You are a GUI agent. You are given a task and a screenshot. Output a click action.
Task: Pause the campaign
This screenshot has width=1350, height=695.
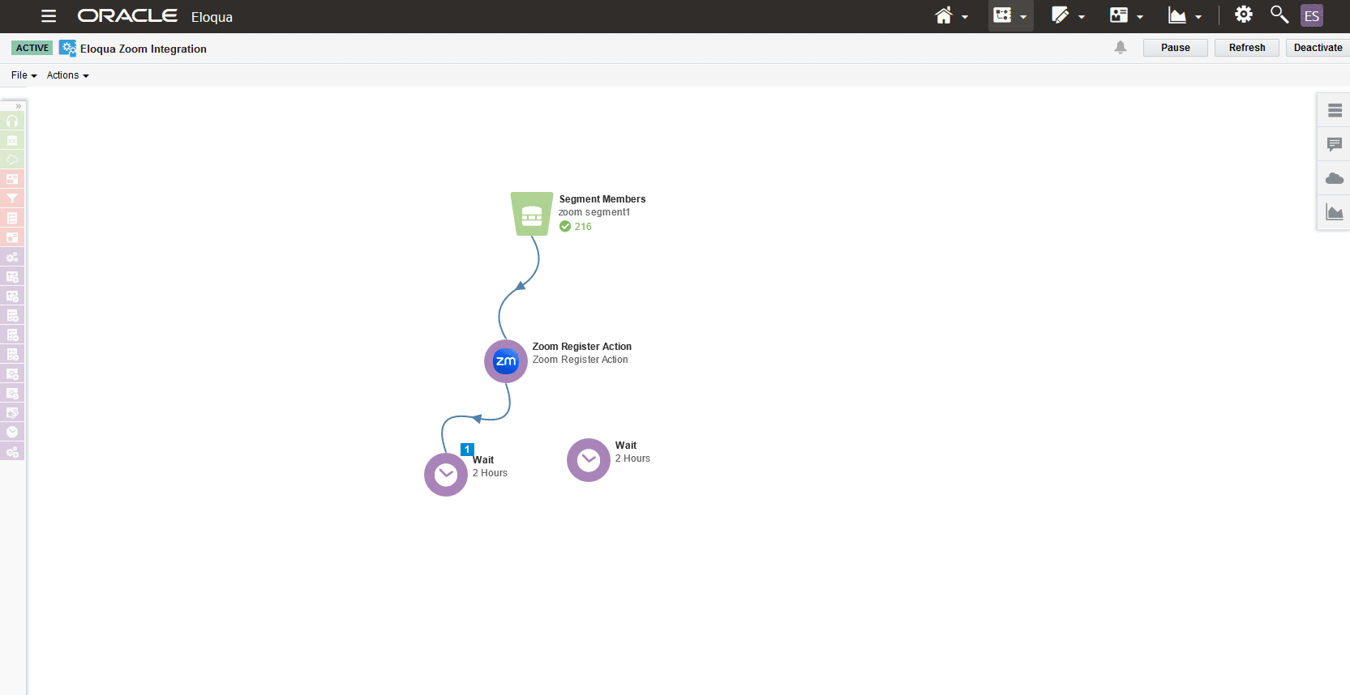[x=1176, y=48]
